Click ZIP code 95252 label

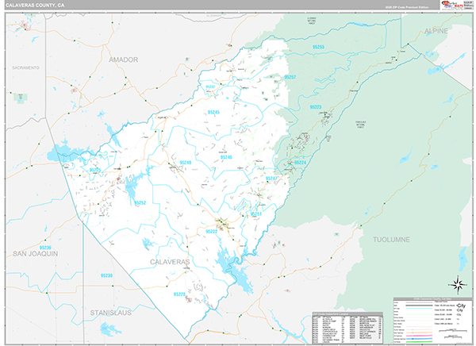(x=140, y=202)
